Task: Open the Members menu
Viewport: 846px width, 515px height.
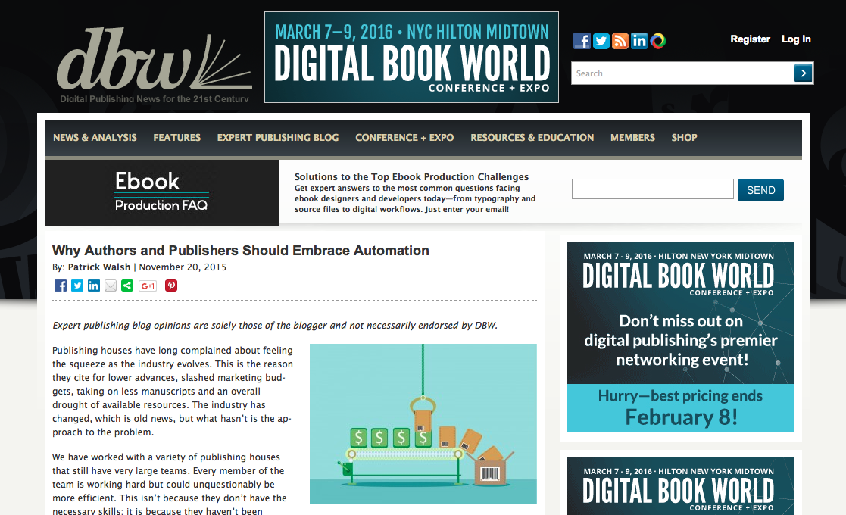Action: (x=633, y=138)
